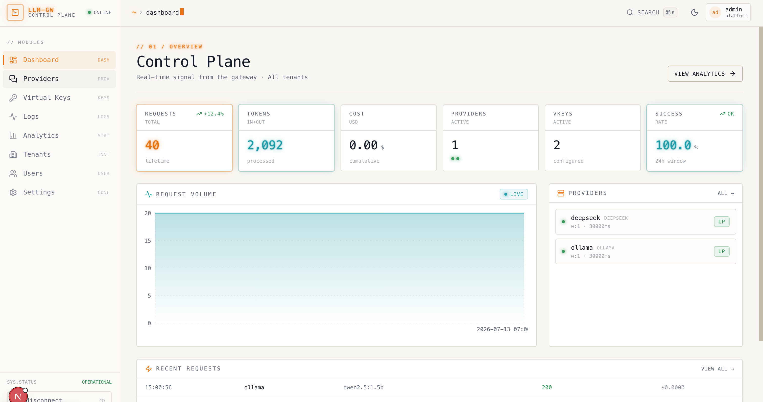The image size is (763, 402).
Task: Click the deepseek green status dot
Action: [x=563, y=222]
